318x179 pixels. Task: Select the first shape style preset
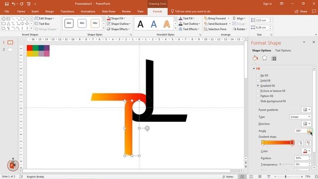[69, 23]
